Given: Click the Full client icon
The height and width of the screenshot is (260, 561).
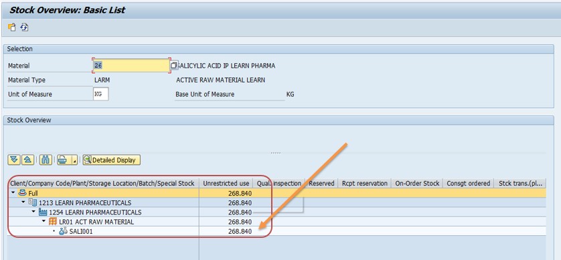Looking at the screenshot, I should pos(23,194).
